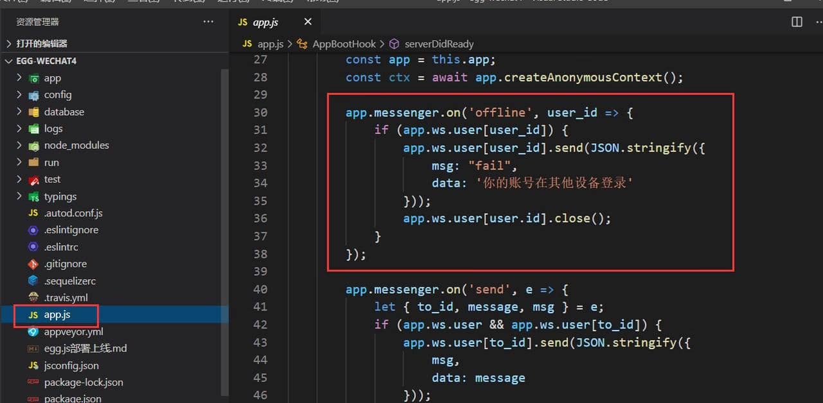
Task: Click serverDidReady in the breadcrumb
Action: 439,44
